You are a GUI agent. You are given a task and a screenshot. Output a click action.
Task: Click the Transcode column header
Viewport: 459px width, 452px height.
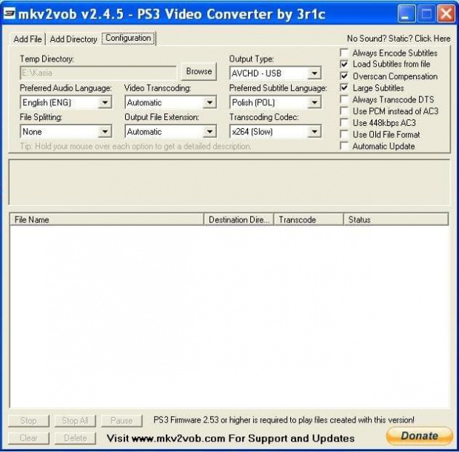pos(309,219)
